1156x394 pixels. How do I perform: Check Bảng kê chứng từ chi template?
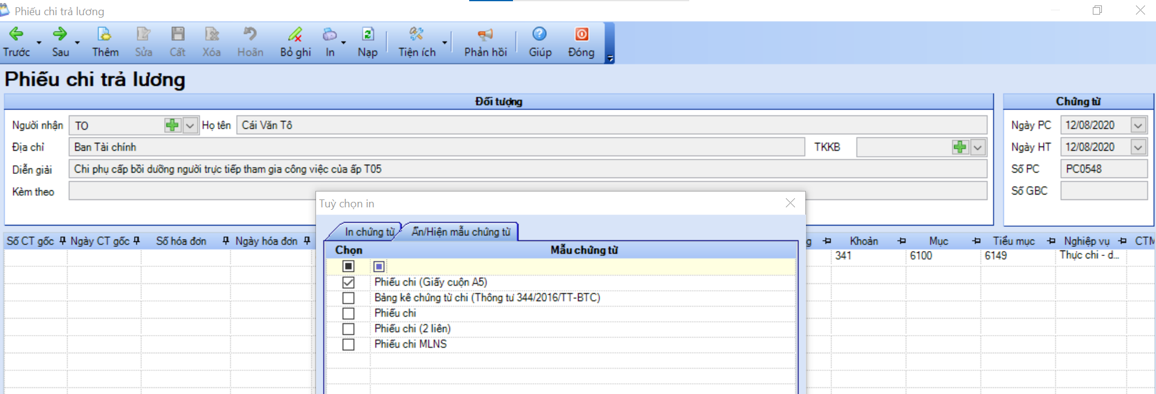pos(348,298)
